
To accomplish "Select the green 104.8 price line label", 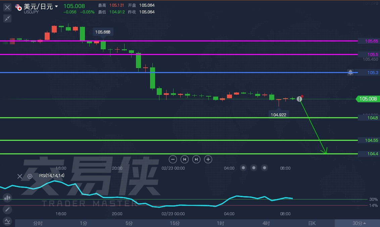I will tap(369, 118).
